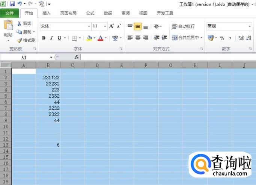Click the Select All corner button
The image size is (256, 185).
[x=6, y=65]
